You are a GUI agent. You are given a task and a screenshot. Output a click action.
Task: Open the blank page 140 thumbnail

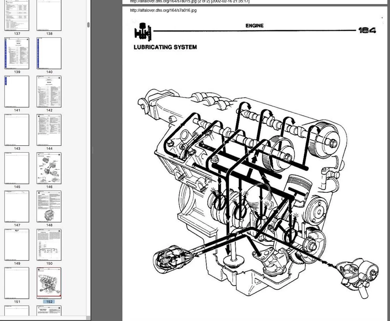click(x=49, y=53)
